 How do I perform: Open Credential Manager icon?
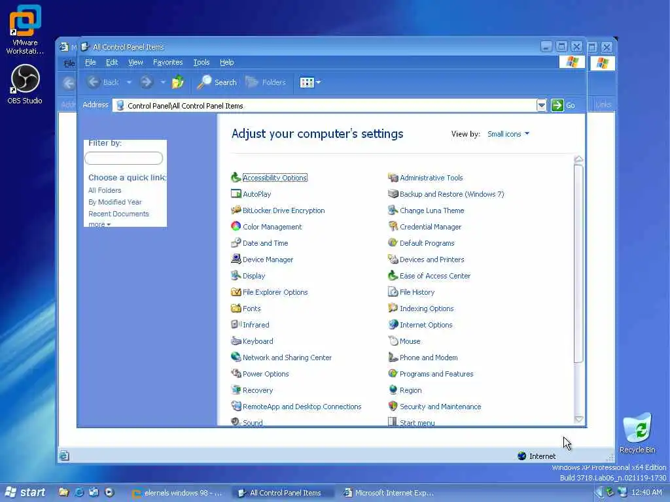(x=393, y=226)
